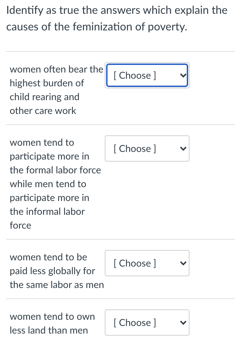This screenshot has width=235, height=346.
Task: Click the chevron arrow beside the child rearing statement
Action: tap(183, 75)
